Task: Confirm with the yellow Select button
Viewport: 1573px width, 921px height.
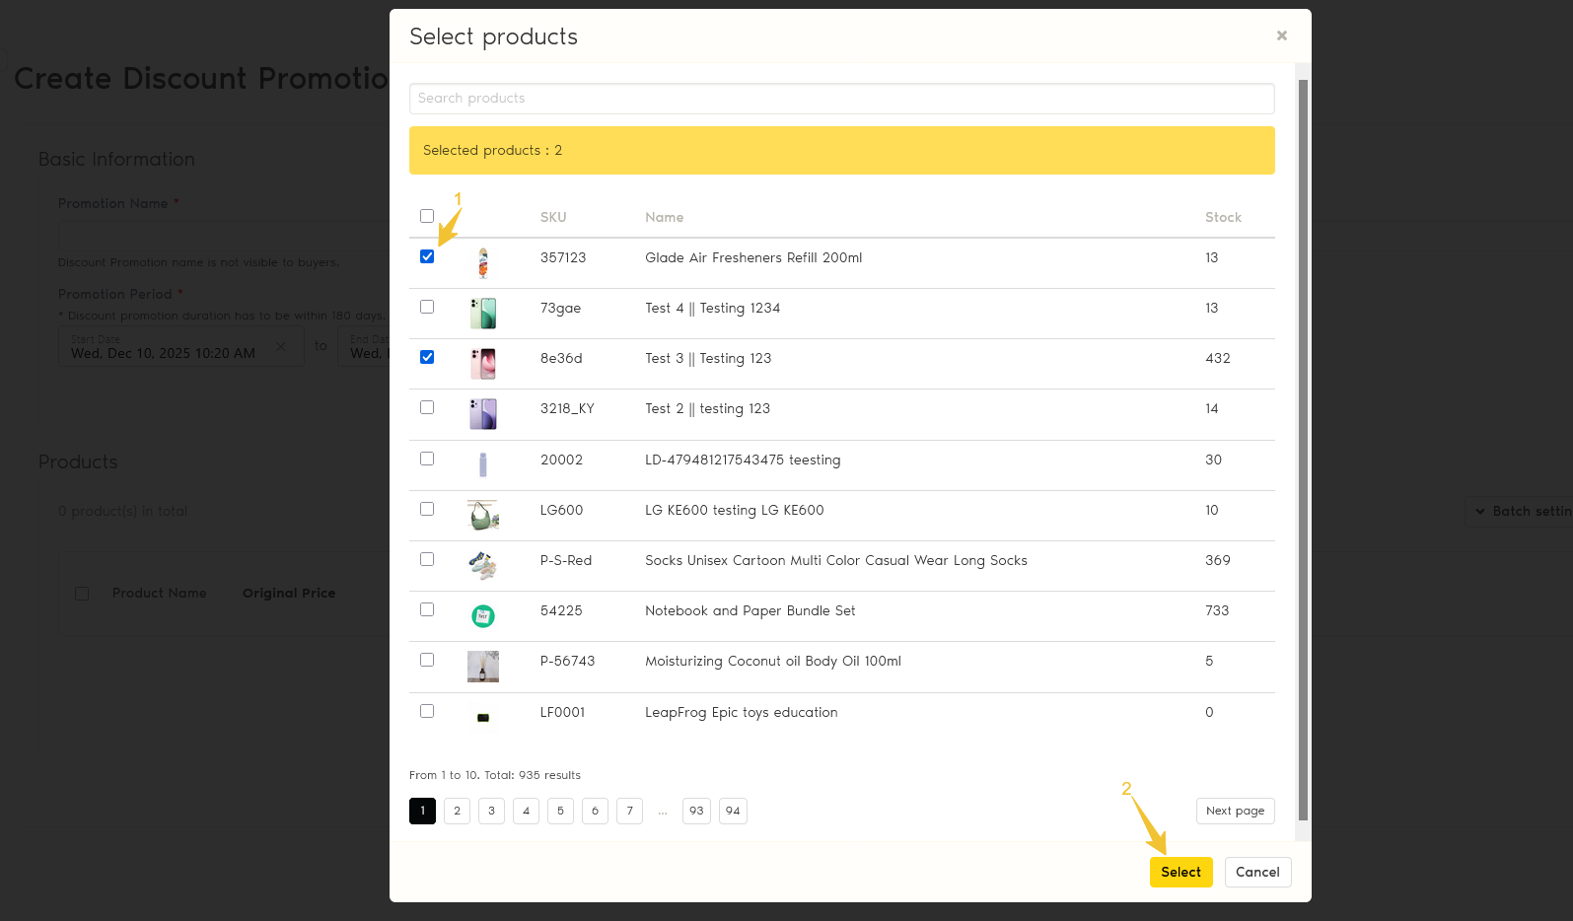Action: [1180, 872]
